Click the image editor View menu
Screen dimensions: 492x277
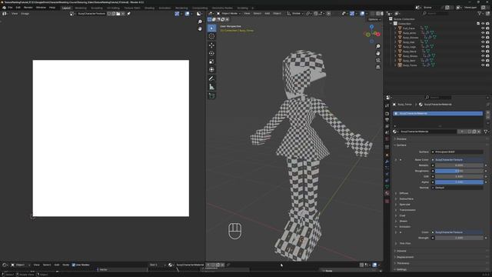pyautogui.click(x=15, y=14)
